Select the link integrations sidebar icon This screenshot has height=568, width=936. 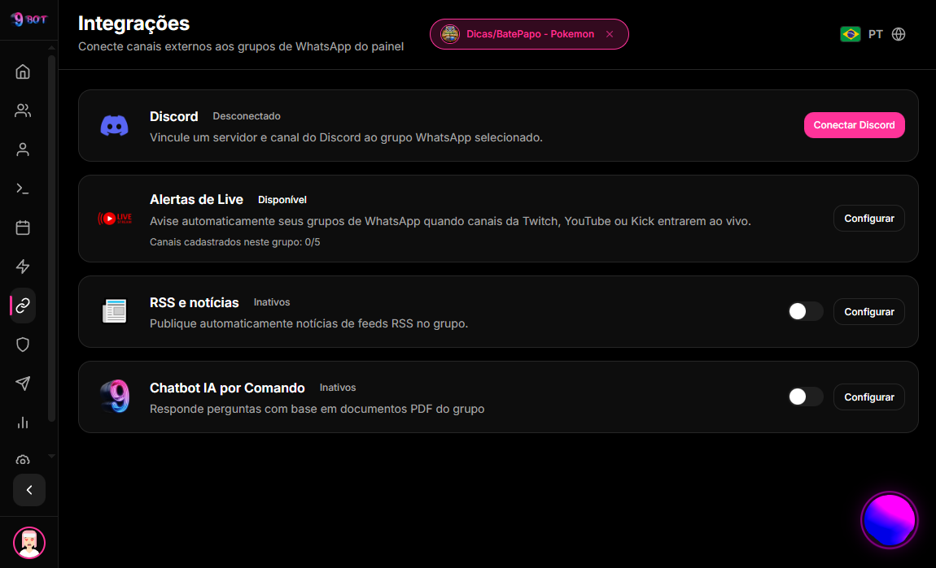[23, 306]
